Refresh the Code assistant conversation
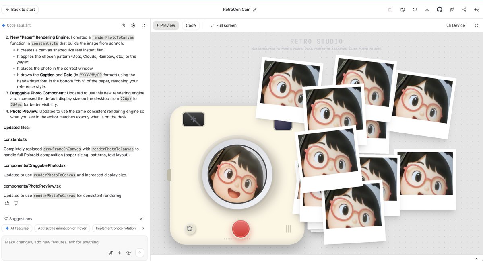The height and width of the screenshot is (261, 483). point(143,25)
